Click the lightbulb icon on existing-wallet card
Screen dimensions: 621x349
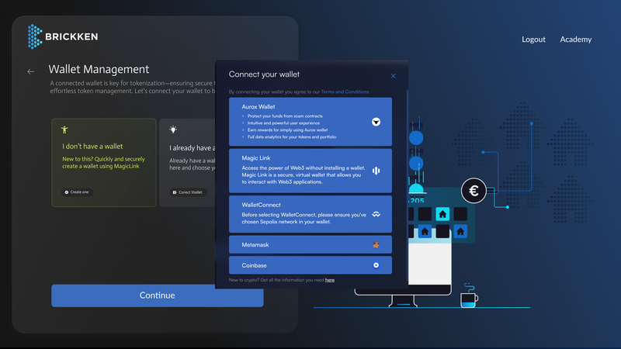172,130
